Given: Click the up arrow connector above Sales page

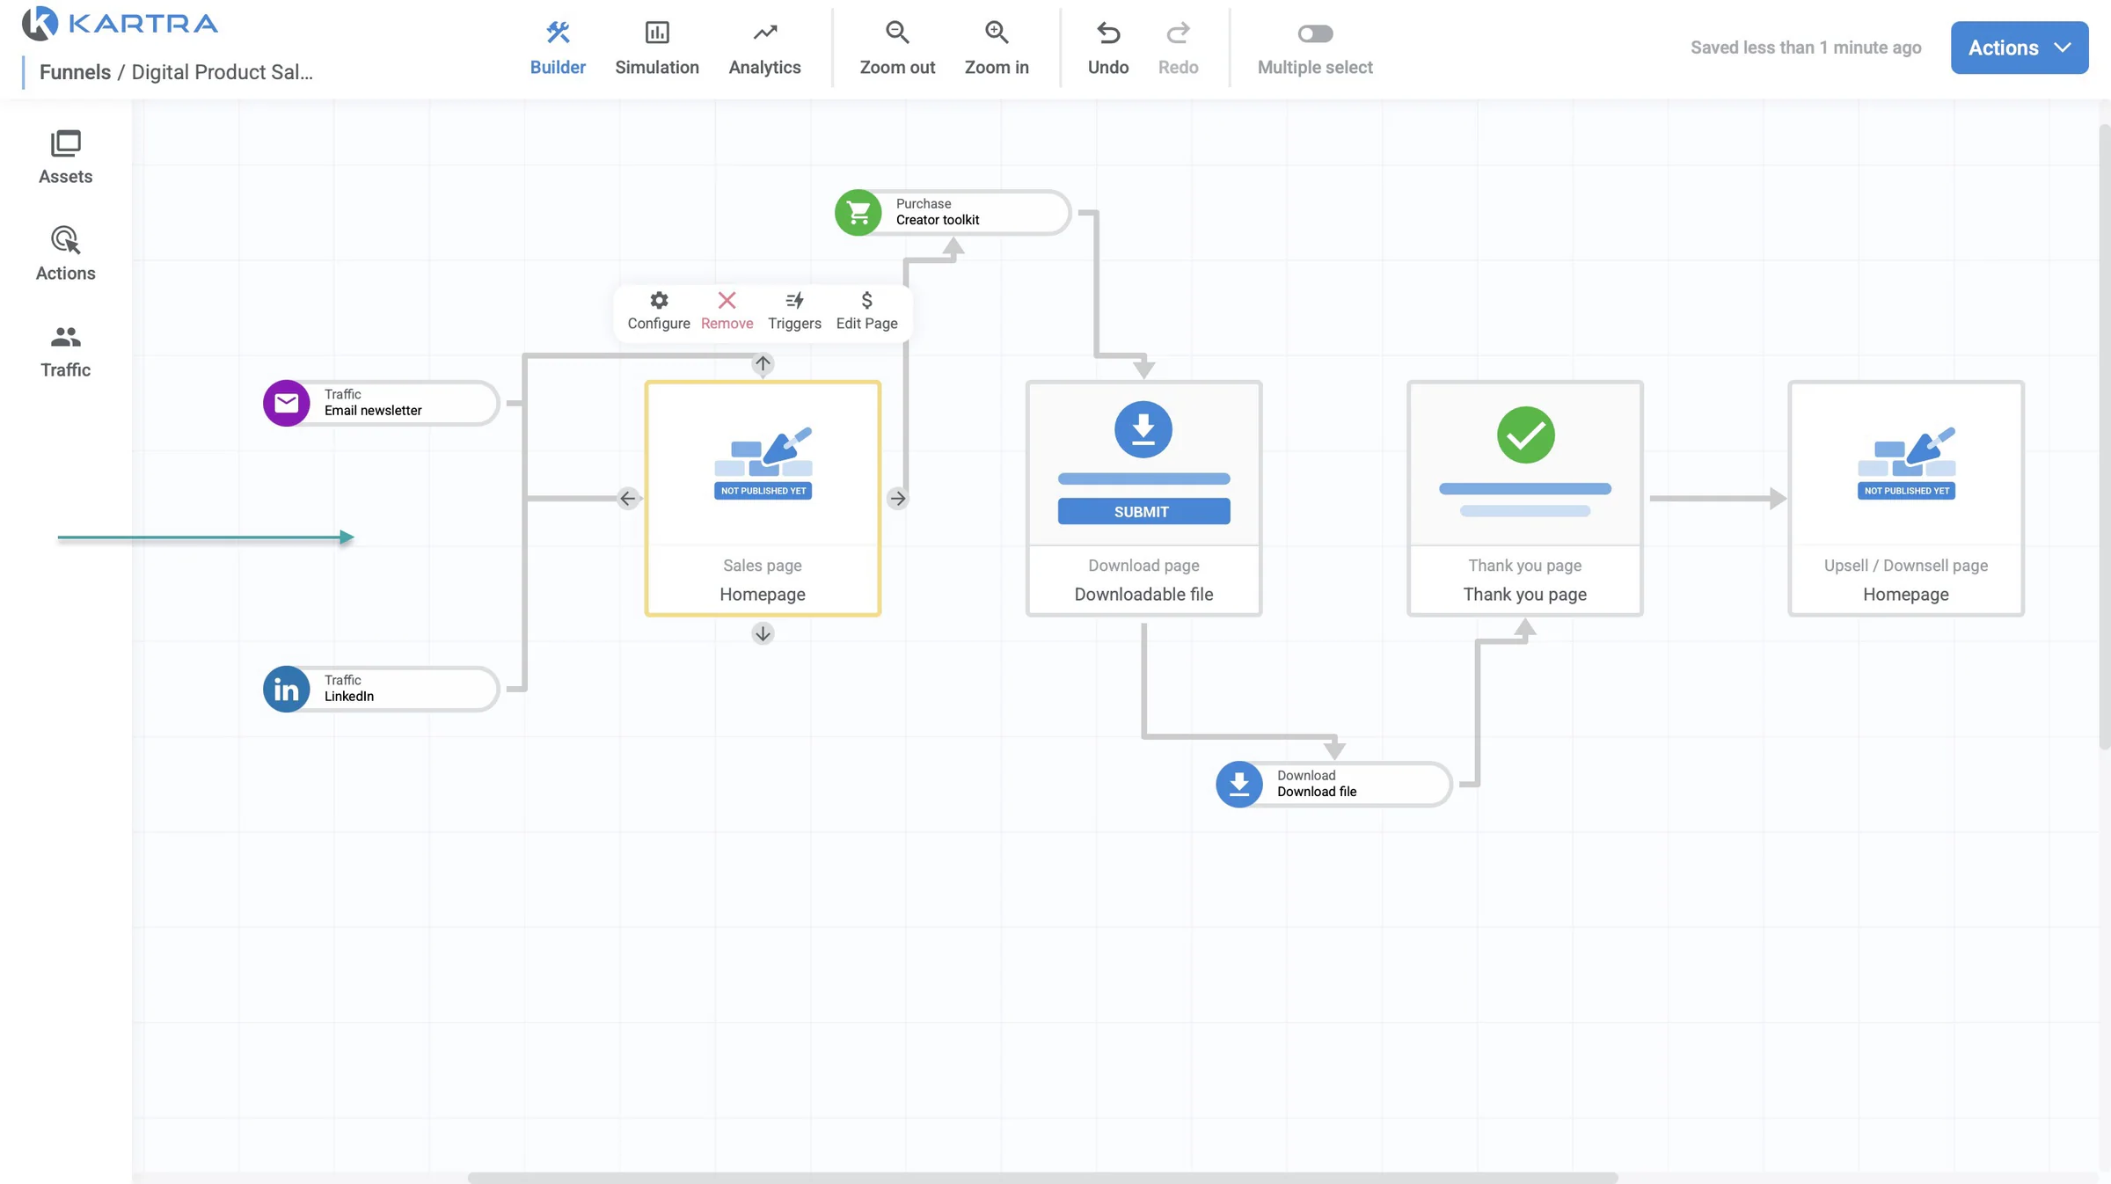Looking at the screenshot, I should pos(763,364).
